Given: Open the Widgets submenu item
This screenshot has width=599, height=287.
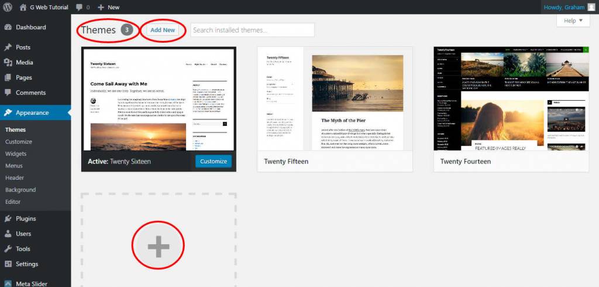Looking at the screenshot, I should coord(16,153).
